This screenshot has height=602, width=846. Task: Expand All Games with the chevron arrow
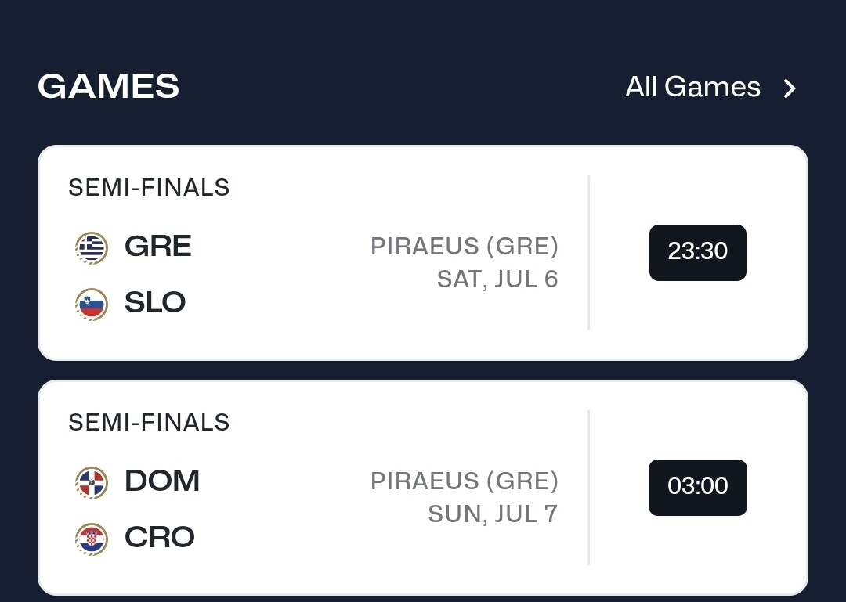[x=790, y=88]
